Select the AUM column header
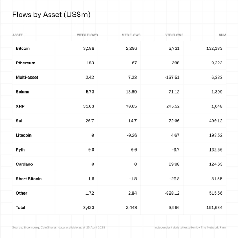This screenshot has width=239, height=238. click(222, 35)
